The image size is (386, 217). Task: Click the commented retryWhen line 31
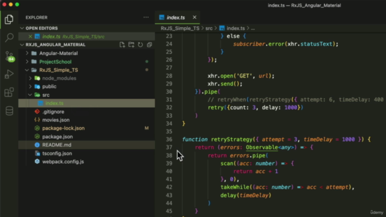coord(296,99)
